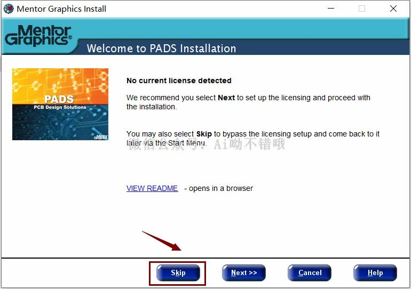
Task: Click the "- opens in a browser" text
Action: (x=219, y=188)
